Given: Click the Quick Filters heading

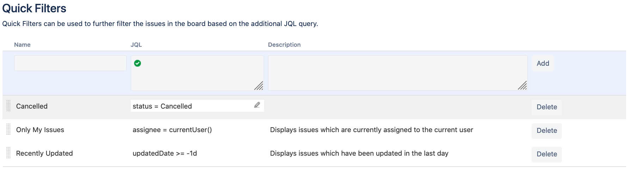Looking at the screenshot, I should [34, 8].
